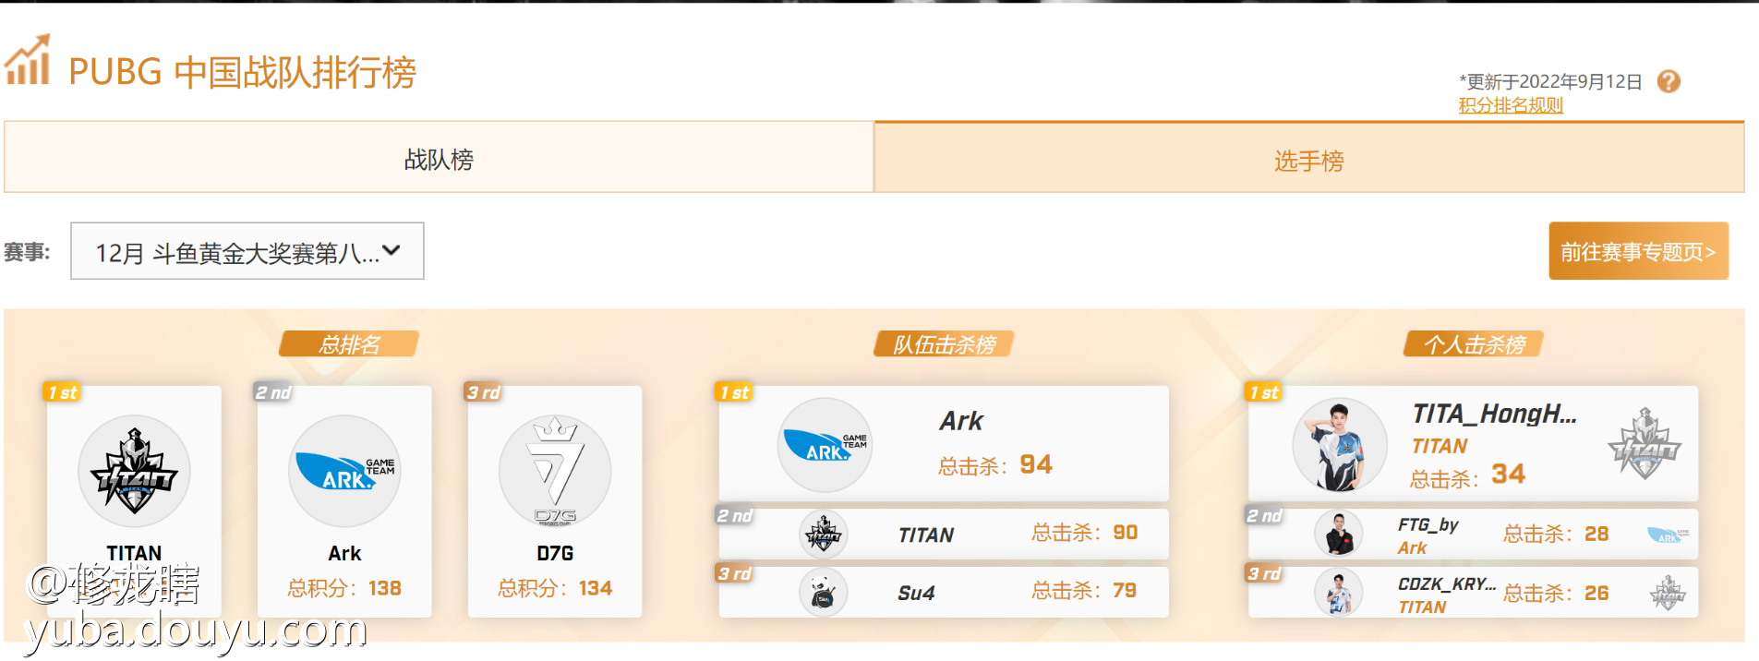
Task: Open the 积分排名规则 link
Action: pyautogui.click(x=1511, y=105)
